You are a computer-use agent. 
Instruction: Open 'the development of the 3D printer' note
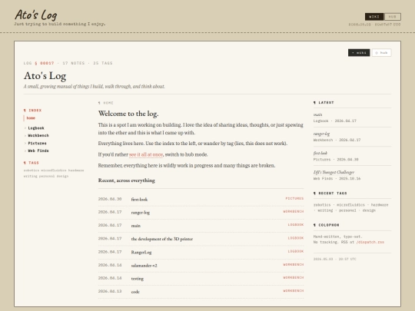(x=162, y=239)
